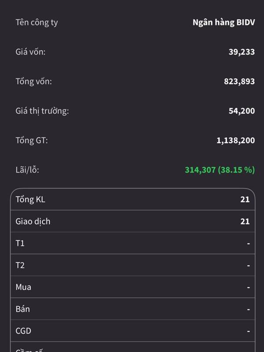Select the Giao dịch row
This screenshot has height=352, width=264.
(132, 221)
